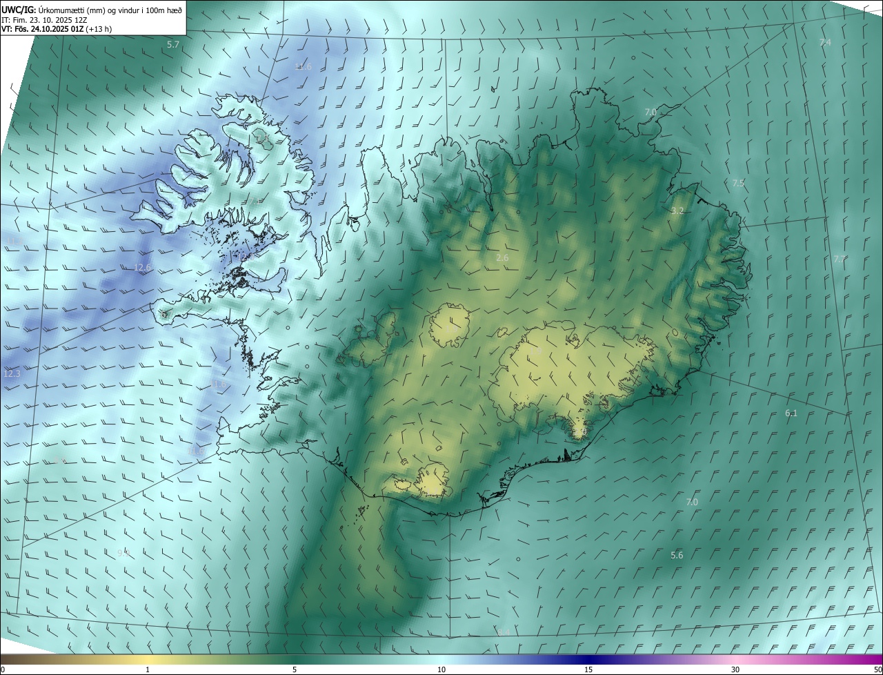This screenshot has width=883, height=675.
Task: Click the 2.6 value label on the map
Action: (502, 258)
